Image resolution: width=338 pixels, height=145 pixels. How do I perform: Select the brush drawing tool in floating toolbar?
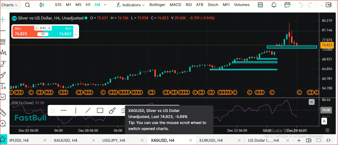112,110
